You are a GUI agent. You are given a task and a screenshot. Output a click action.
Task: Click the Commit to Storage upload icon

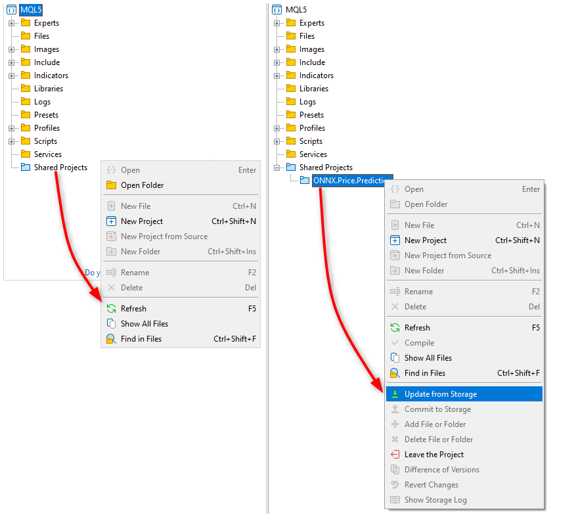click(x=395, y=409)
